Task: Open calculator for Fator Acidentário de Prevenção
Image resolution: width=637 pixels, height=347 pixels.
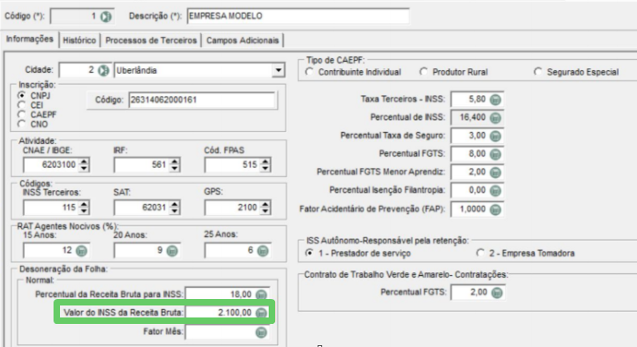Action: (495, 209)
